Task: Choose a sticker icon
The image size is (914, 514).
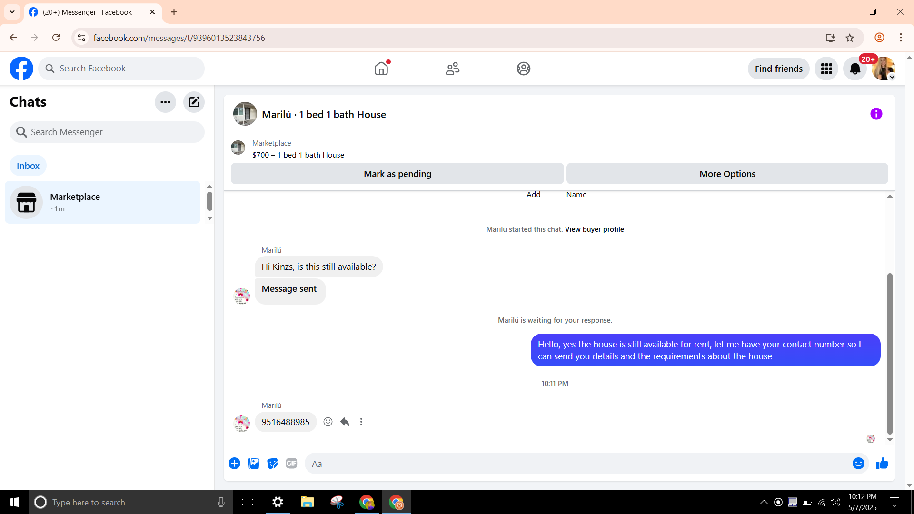Action: (272, 464)
